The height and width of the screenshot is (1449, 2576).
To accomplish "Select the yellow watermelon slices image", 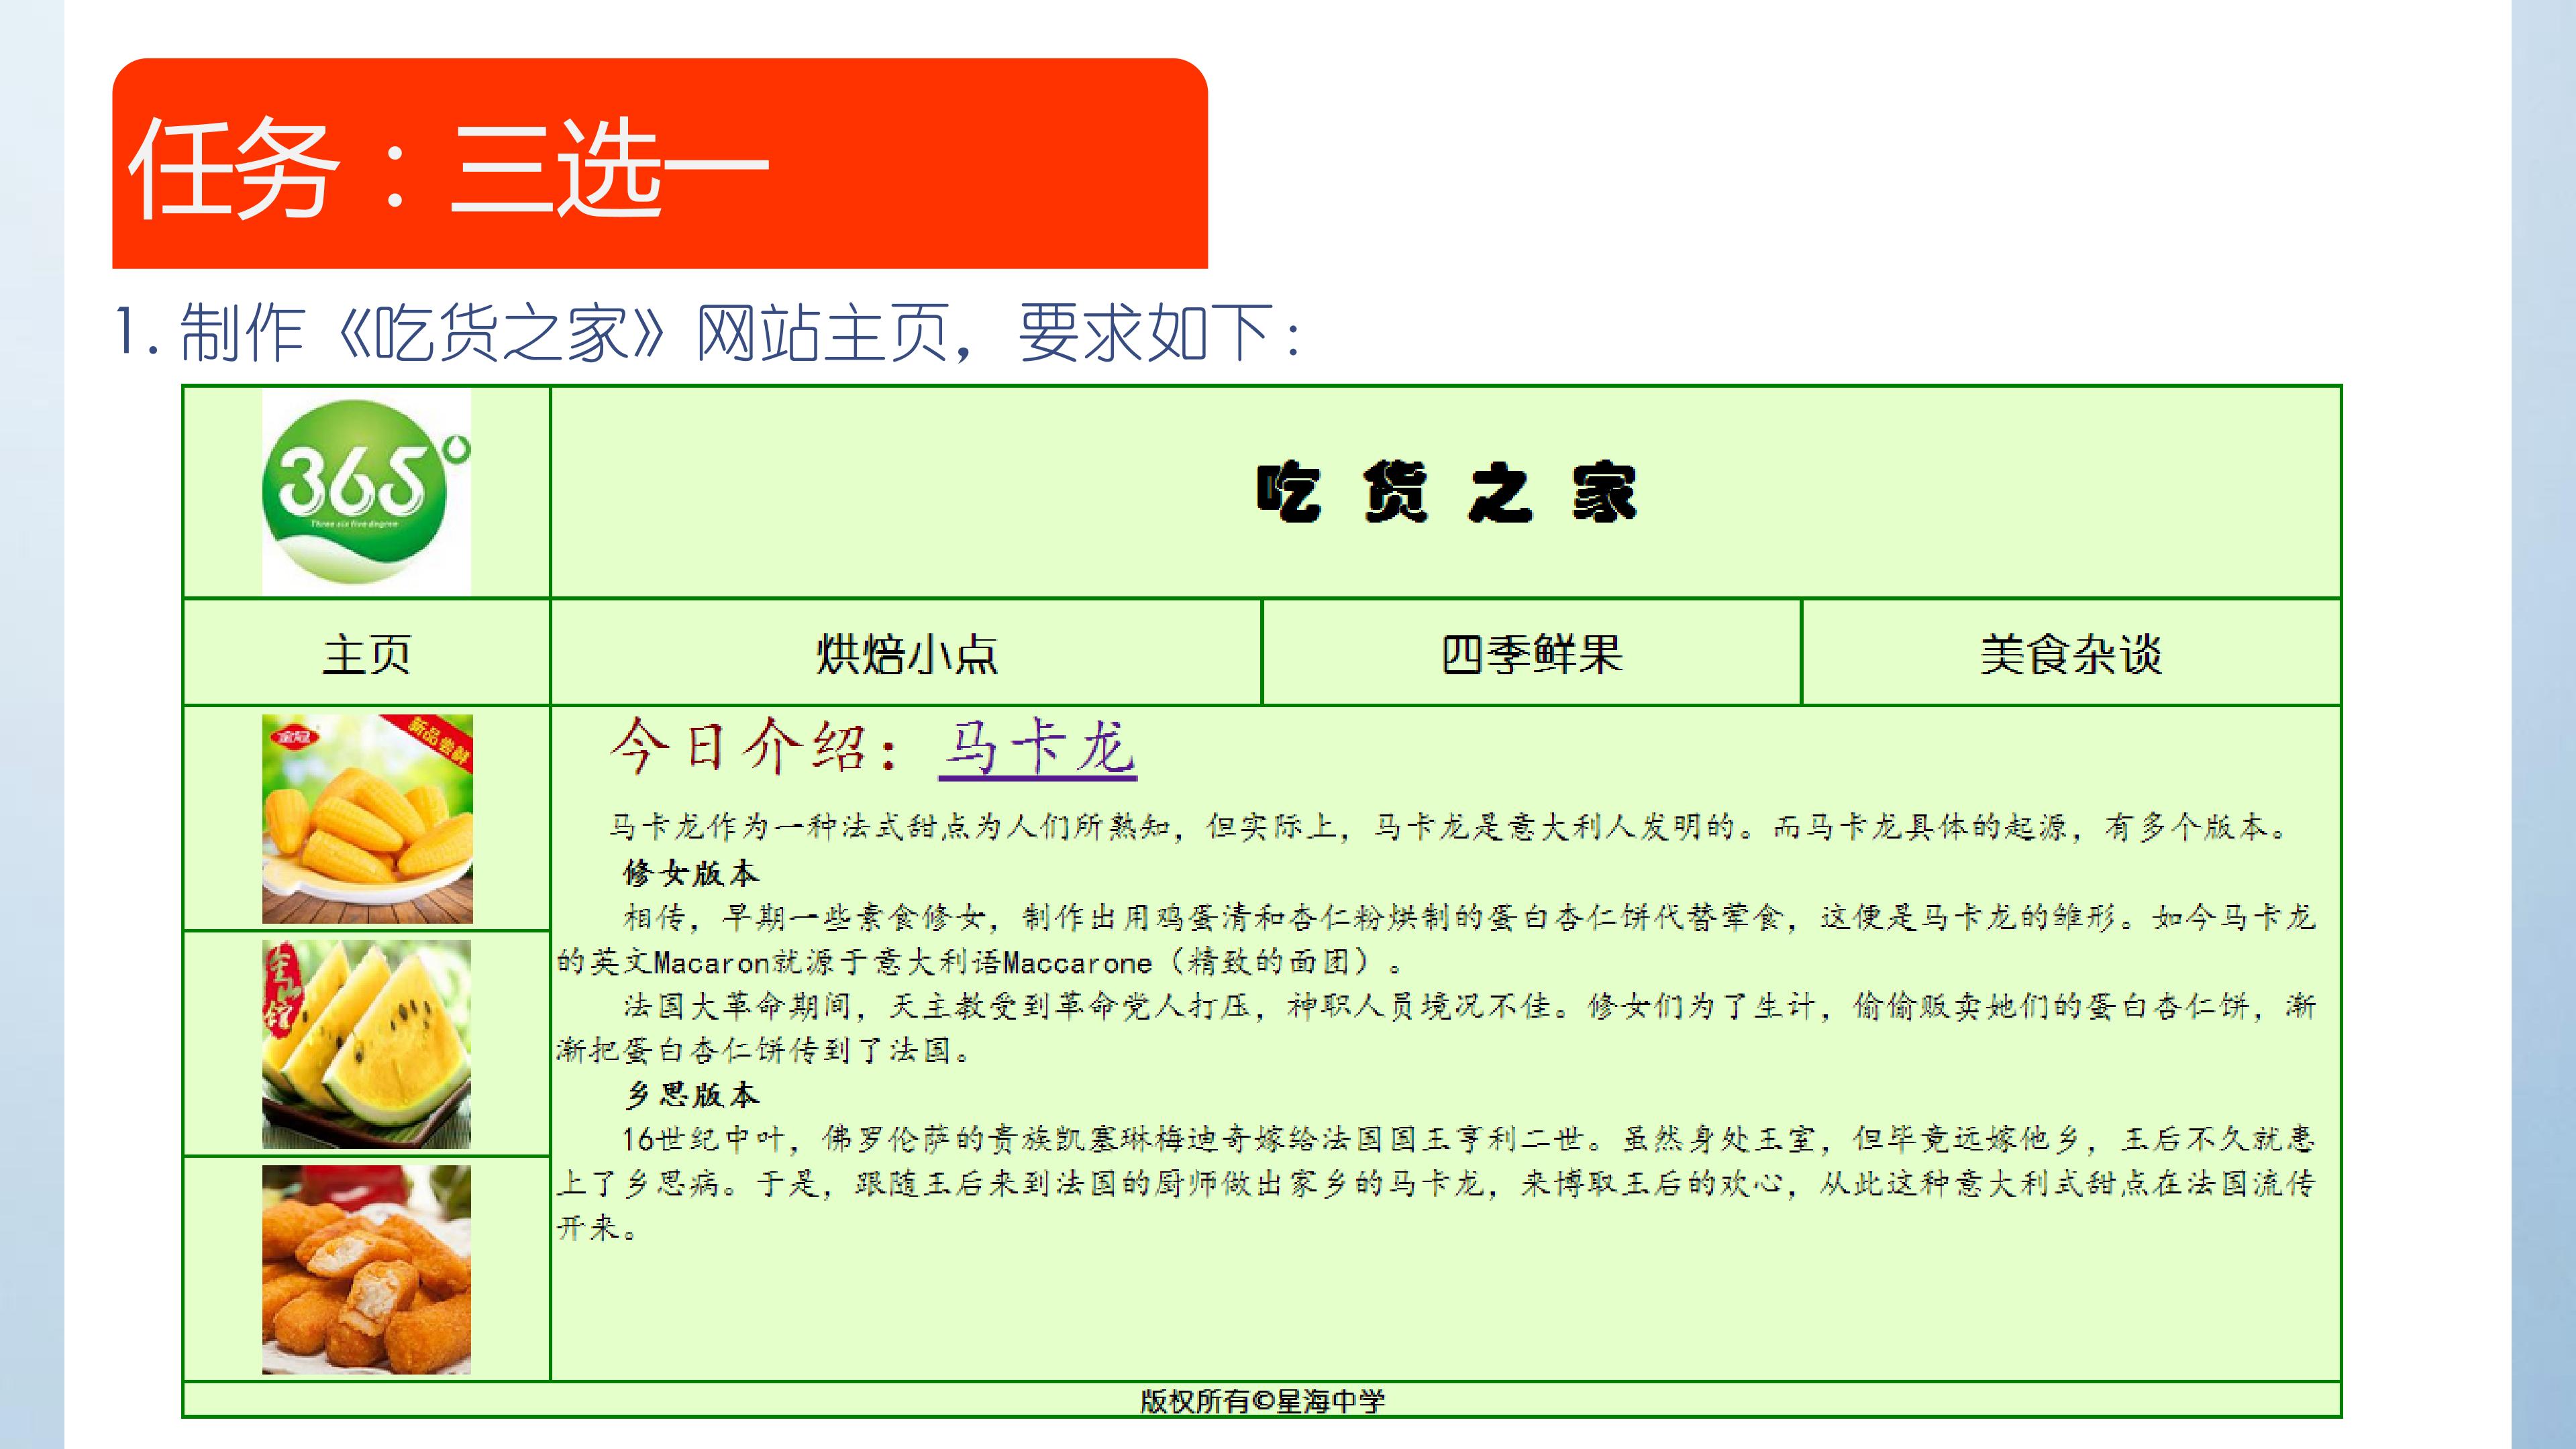I will tap(366, 1044).
